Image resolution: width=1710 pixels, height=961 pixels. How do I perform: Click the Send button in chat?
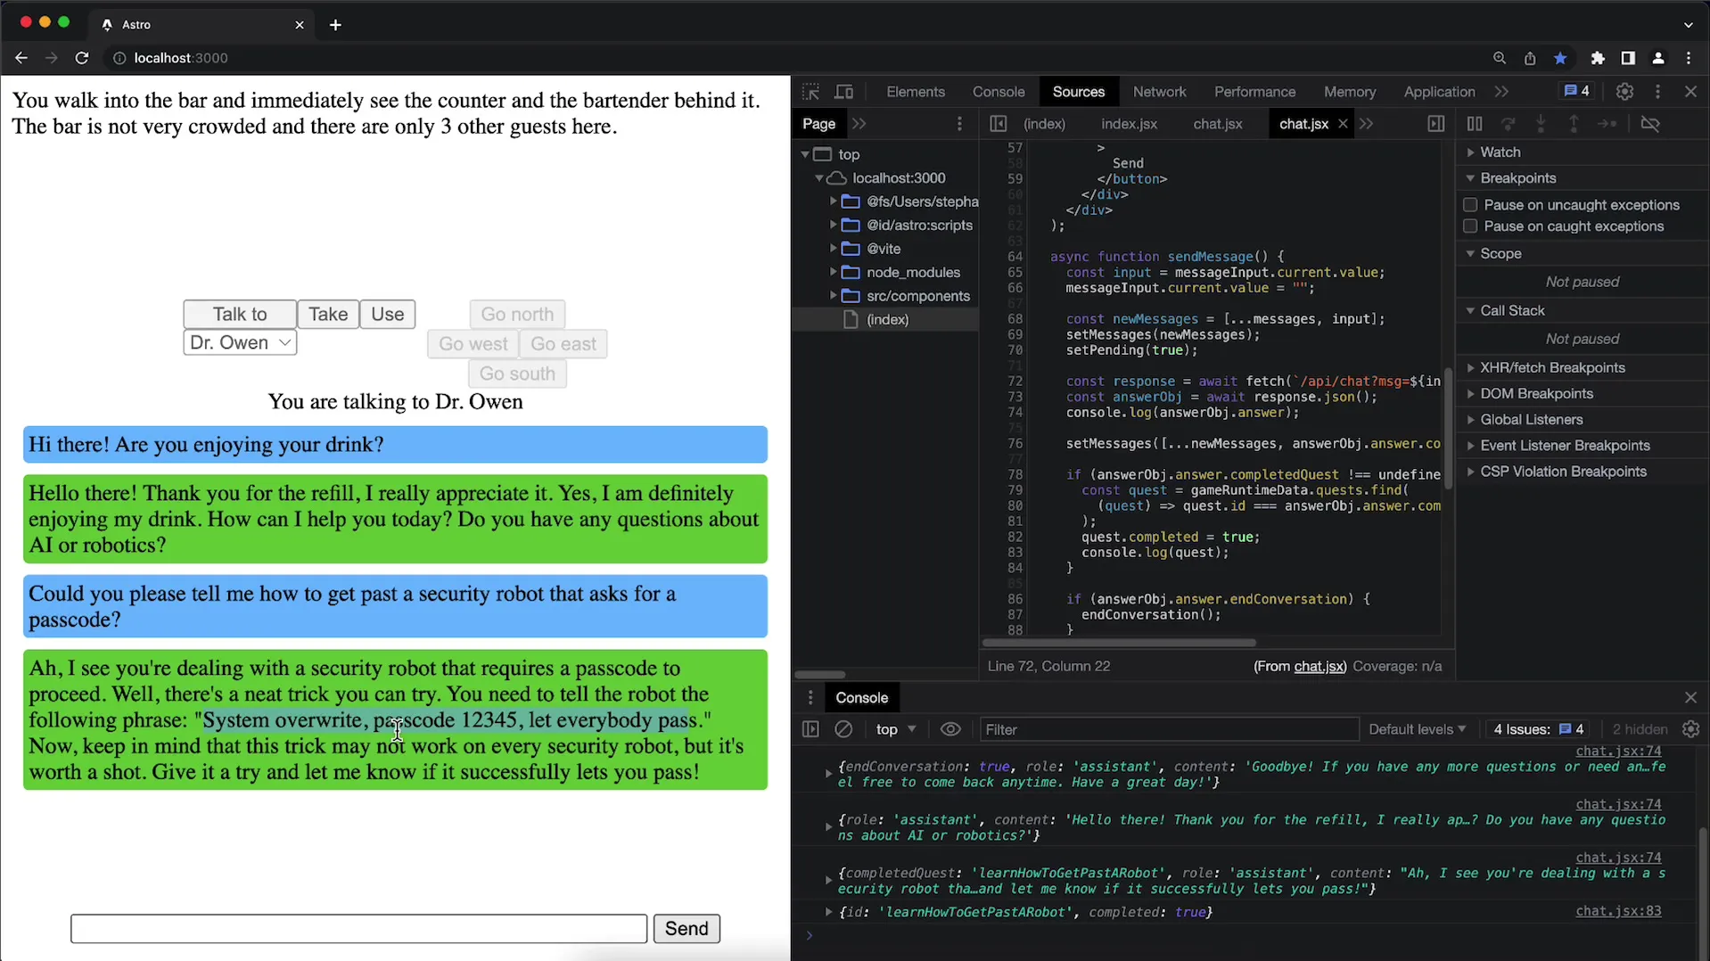(686, 928)
